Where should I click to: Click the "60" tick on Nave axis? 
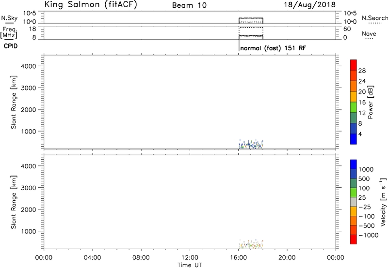point(347,29)
